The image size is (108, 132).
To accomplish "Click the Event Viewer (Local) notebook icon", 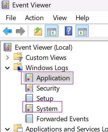I will (7, 47).
